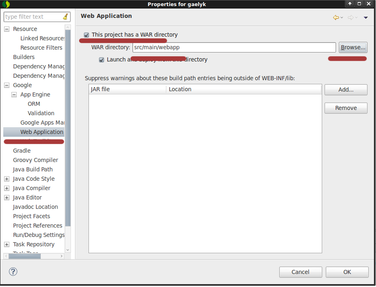Expand Java Code Style node

point(7,179)
